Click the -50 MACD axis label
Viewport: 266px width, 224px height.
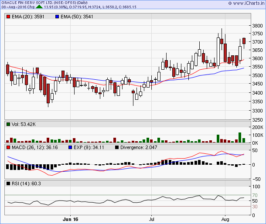coord(256,179)
